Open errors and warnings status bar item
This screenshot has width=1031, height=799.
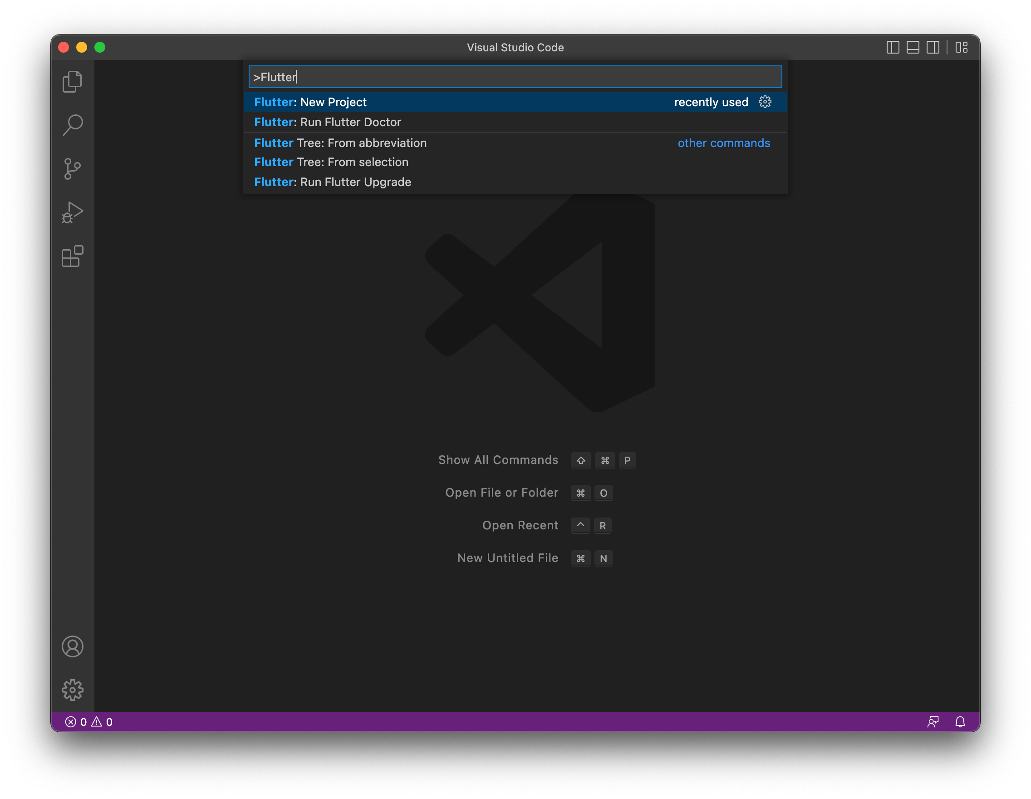[x=89, y=721]
